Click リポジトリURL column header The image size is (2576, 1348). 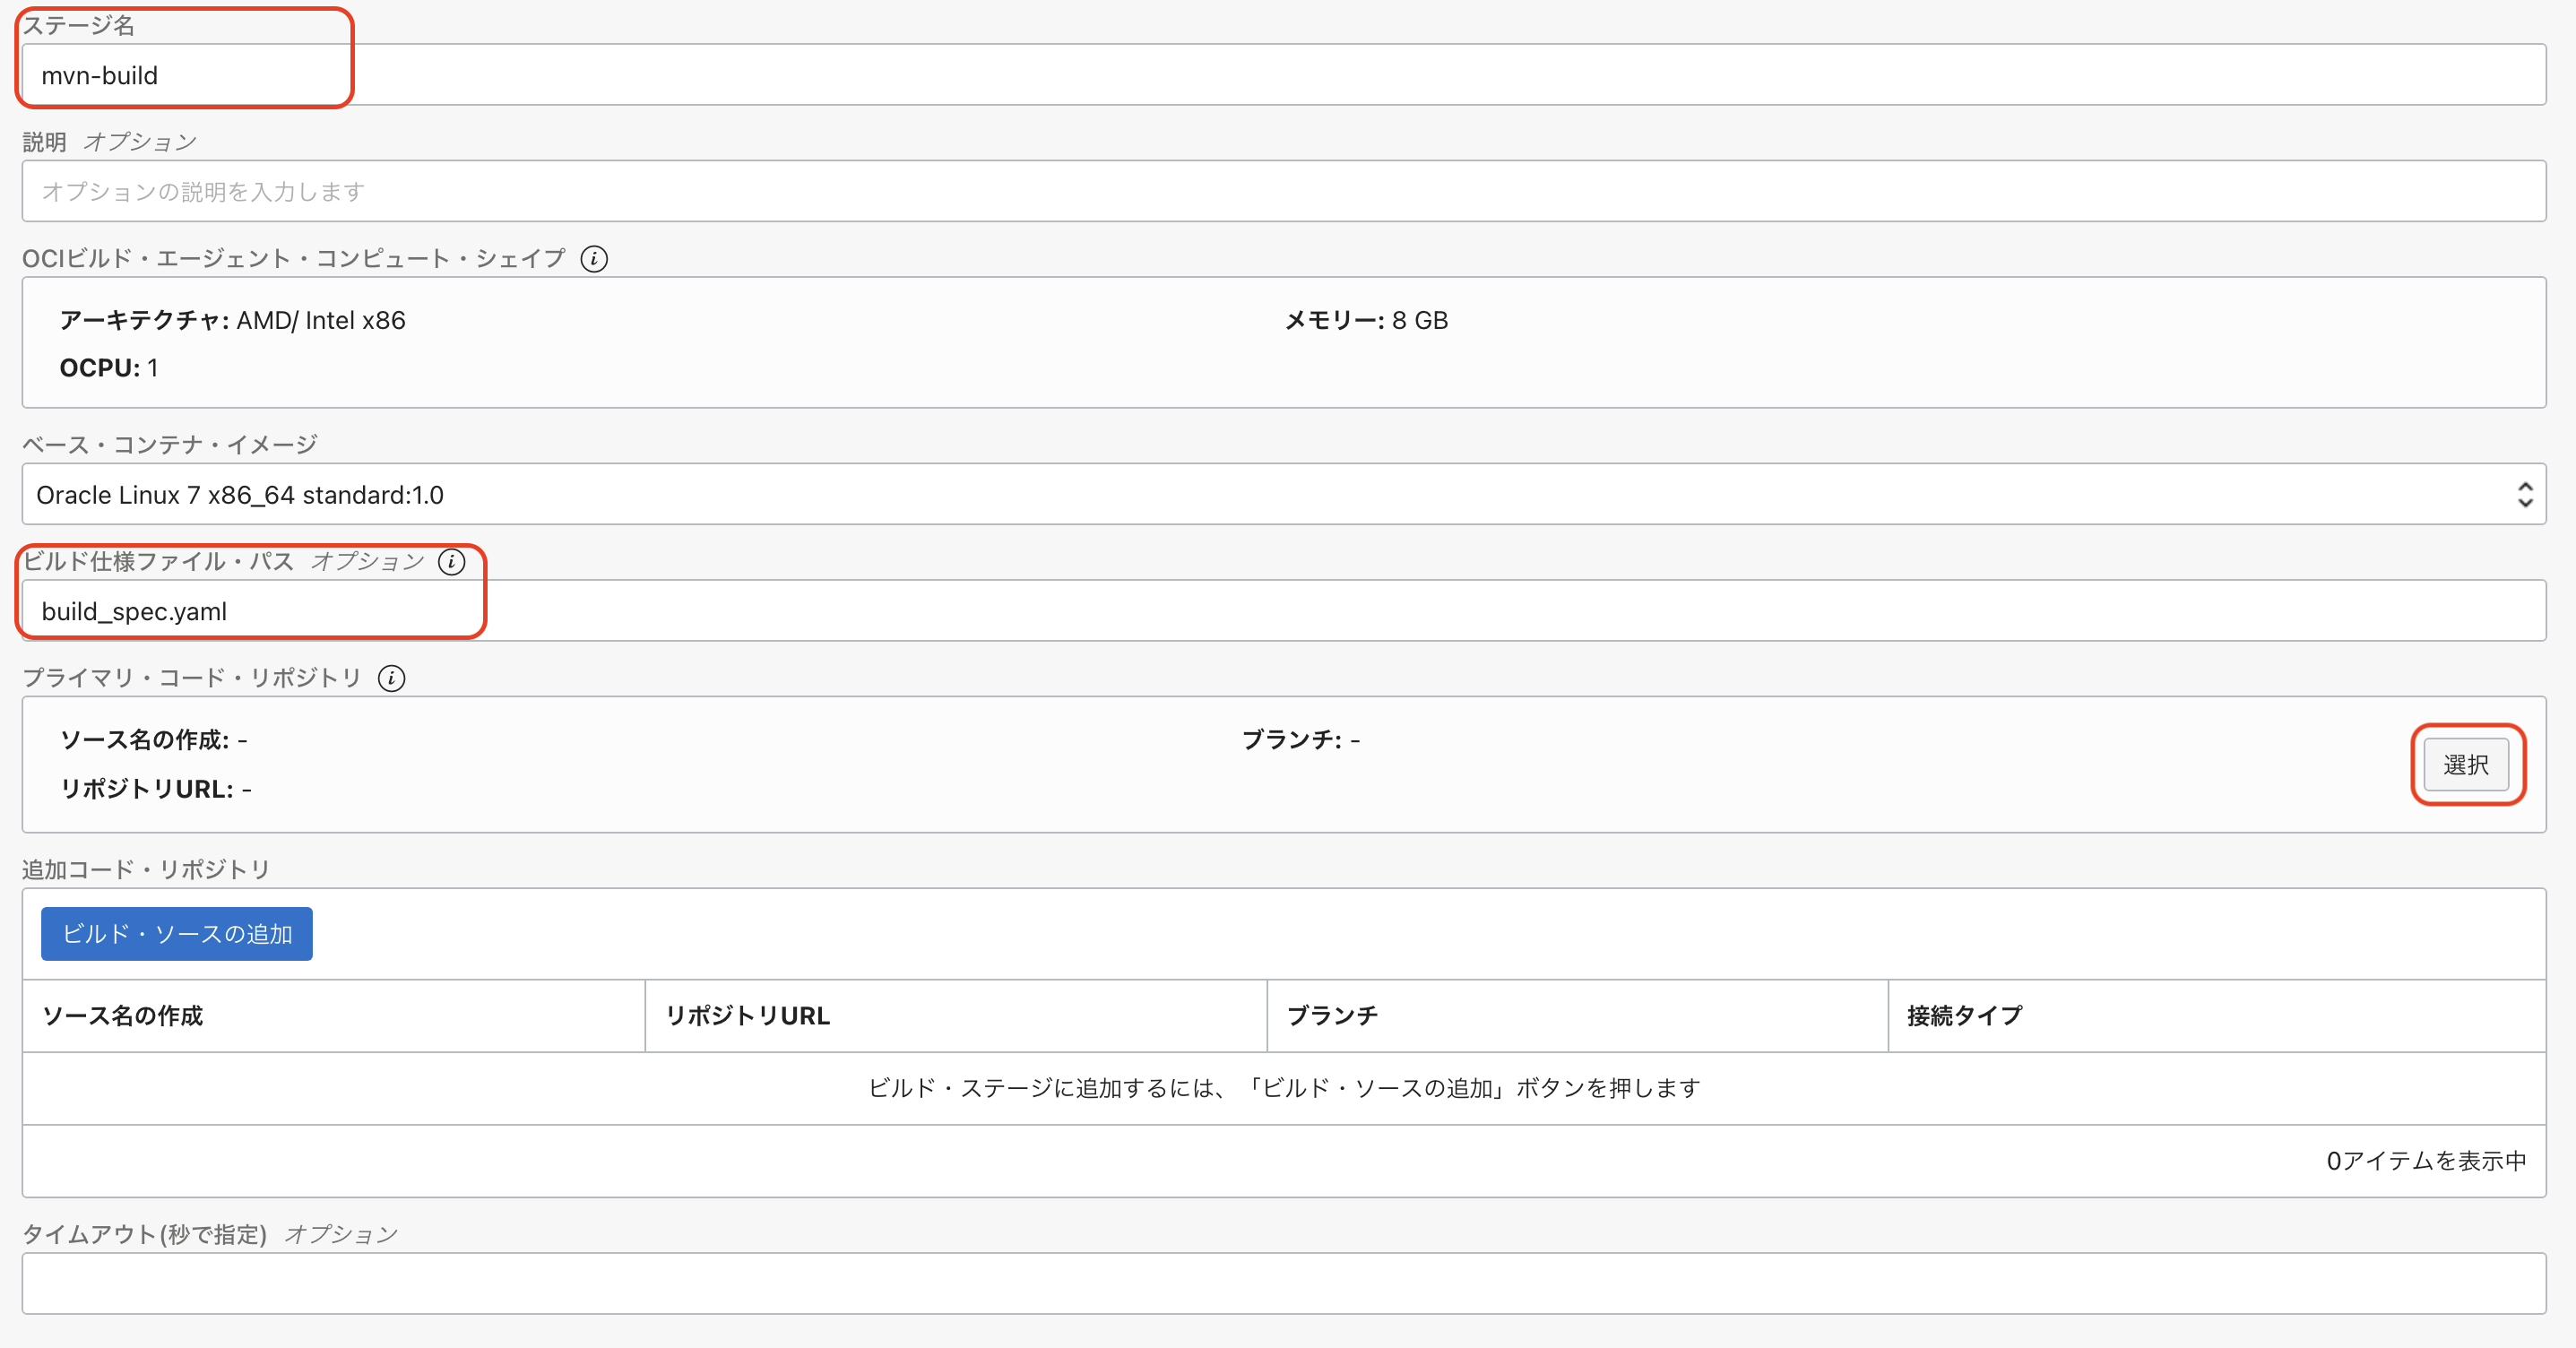pyautogui.click(x=748, y=1016)
